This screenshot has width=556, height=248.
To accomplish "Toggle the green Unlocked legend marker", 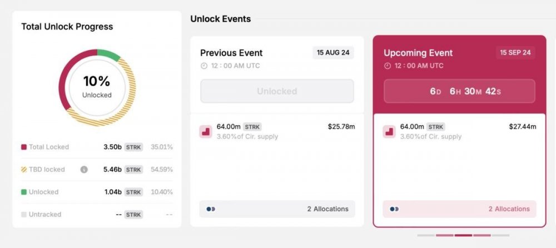I will click(x=24, y=192).
